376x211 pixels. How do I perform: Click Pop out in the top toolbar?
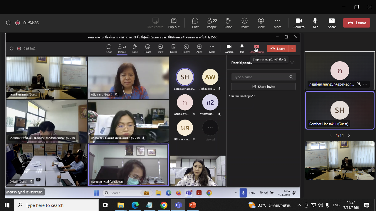pyautogui.click(x=174, y=23)
